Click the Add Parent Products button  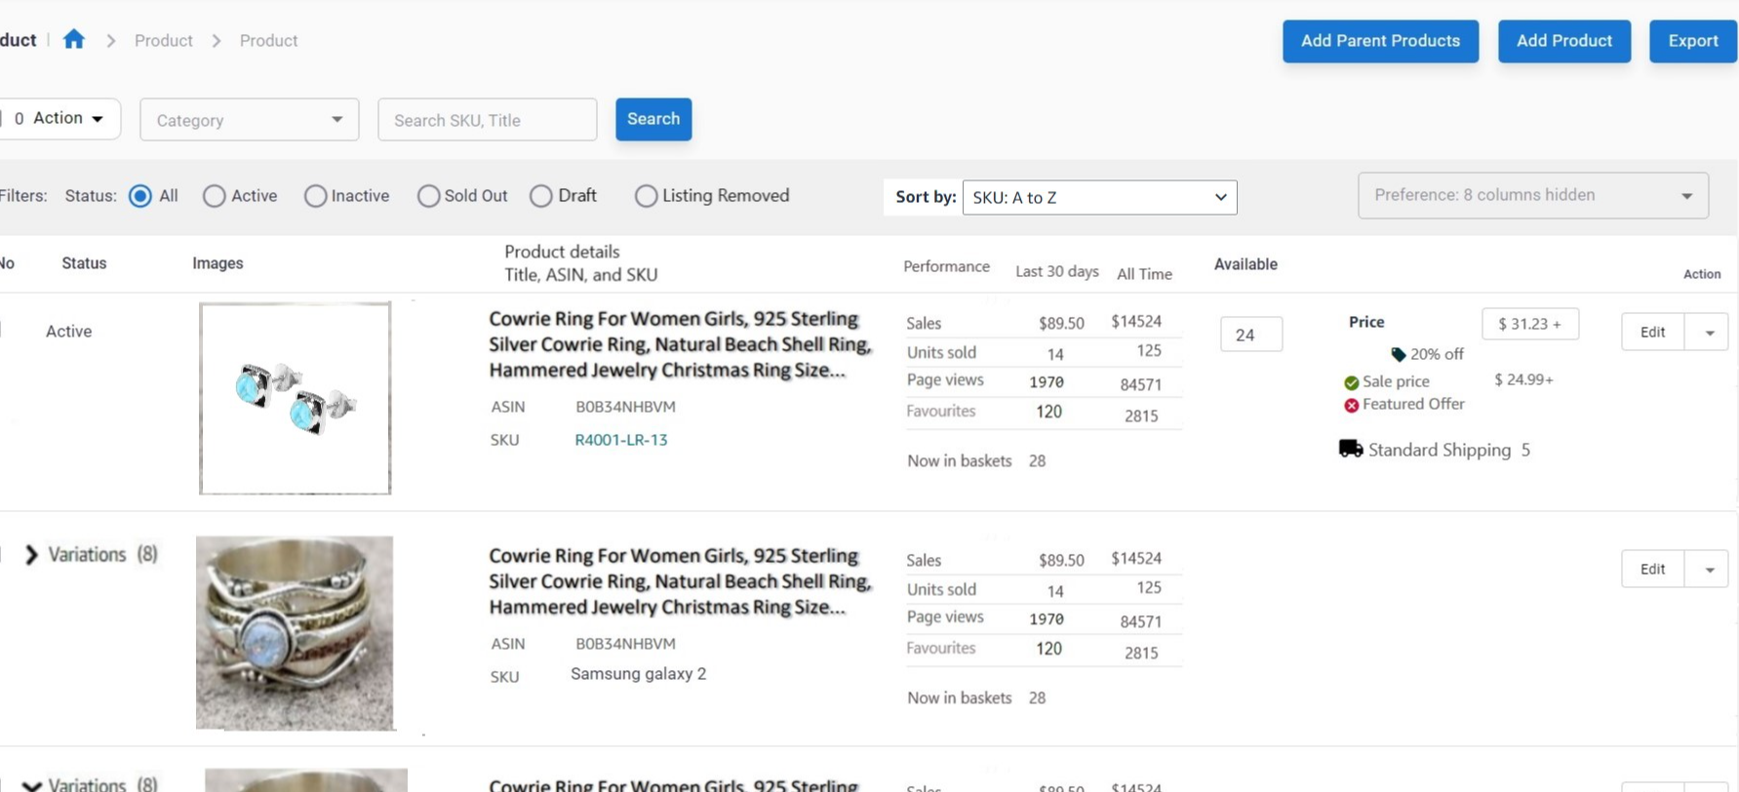[x=1379, y=41]
